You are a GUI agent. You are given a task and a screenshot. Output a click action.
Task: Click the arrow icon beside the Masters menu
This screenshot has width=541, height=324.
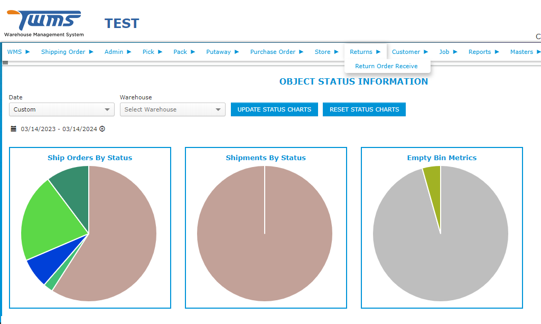[x=538, y=52]
